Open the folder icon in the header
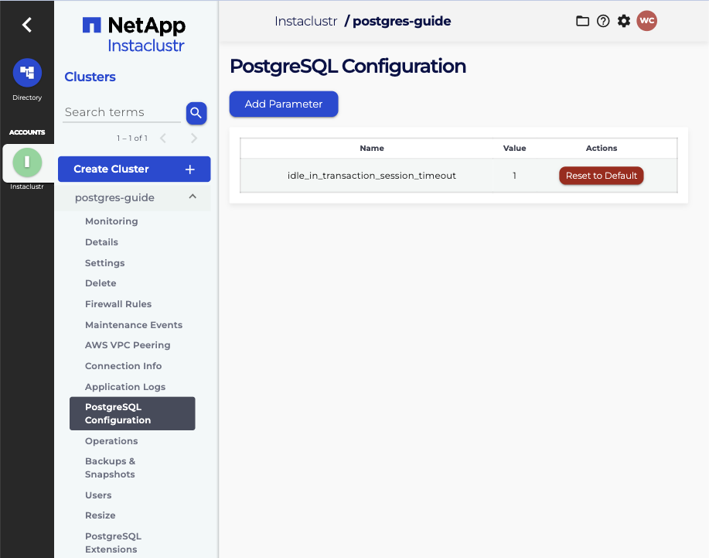This screenshot has width=709, height=558. (582, 22)
